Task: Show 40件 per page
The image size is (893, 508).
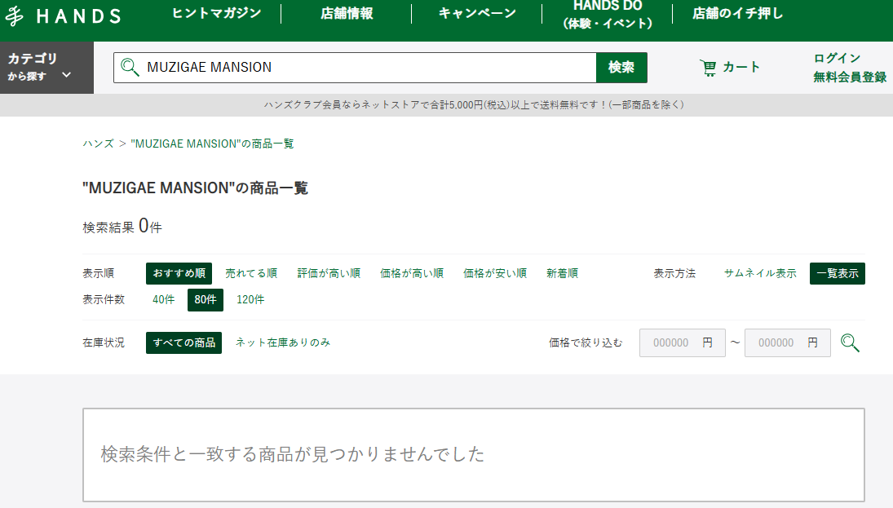Action: (x=163, y=299)
